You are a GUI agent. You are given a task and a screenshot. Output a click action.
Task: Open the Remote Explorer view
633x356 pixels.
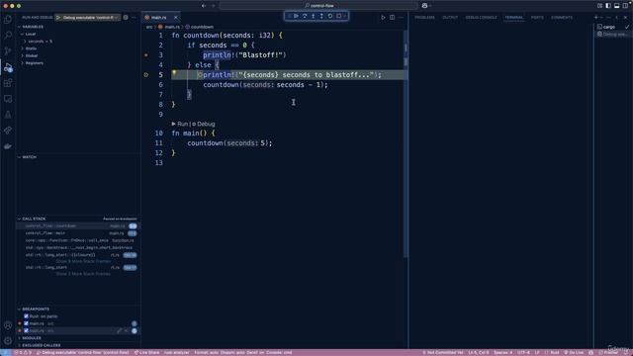pyautogui.click(x=8, y=99)
